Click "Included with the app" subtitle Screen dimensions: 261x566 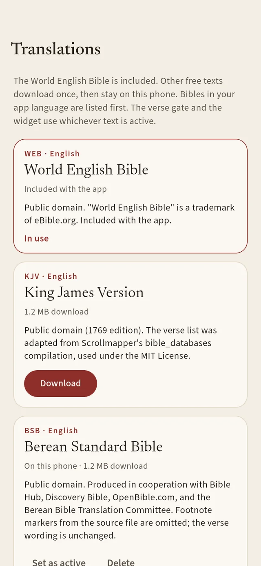[x=65, y=189]
